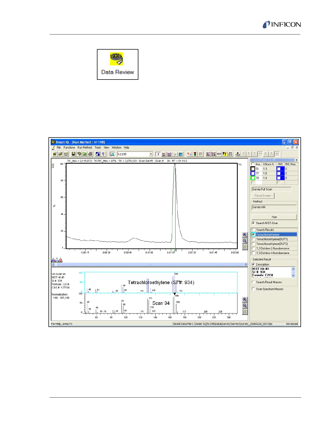Click chromatogram scrollbar left arrow
Screen dimensions: 329x427
(53, 264)
